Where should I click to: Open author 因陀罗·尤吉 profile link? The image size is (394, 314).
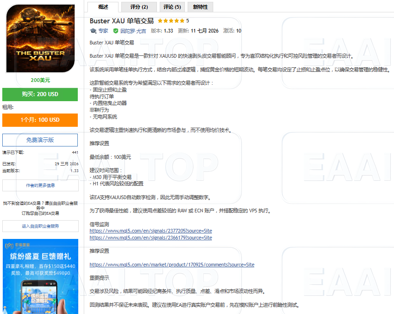click(133, 31)
